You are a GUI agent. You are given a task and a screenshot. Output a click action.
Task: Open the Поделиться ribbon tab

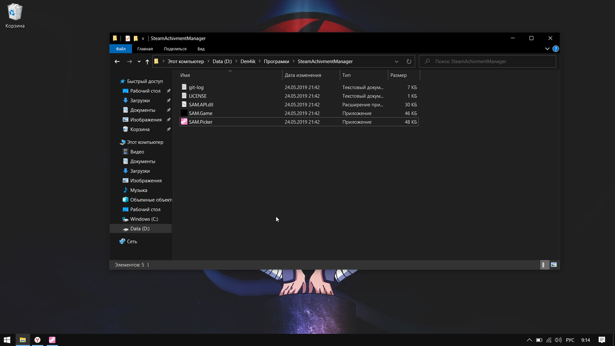pos(175,49)
